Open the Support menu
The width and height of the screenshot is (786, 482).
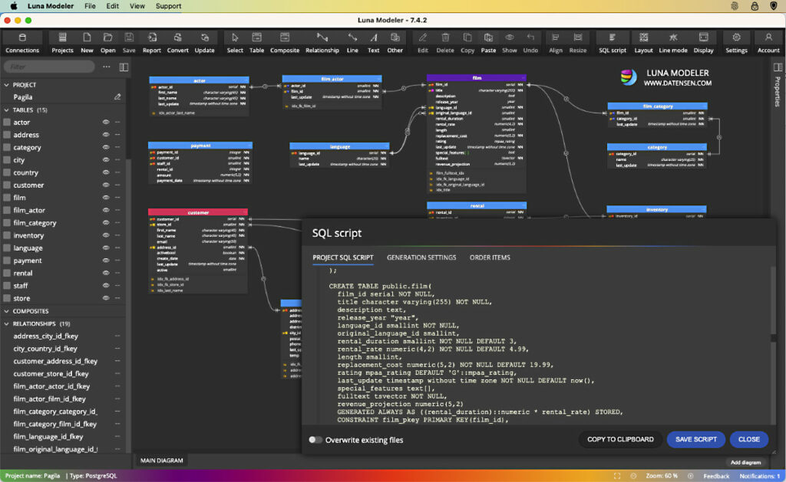point(167,5)
